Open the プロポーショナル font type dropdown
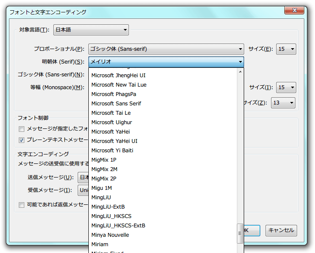Image resolution: width=315 pixels, height=253 pixels. pos(166,49)
